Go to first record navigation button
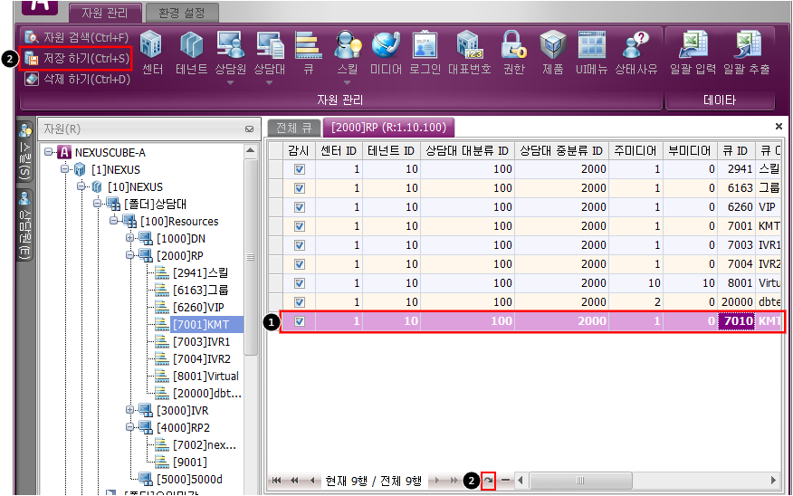Viewport: 793px width, 496px height. click(x=277, y=481)
